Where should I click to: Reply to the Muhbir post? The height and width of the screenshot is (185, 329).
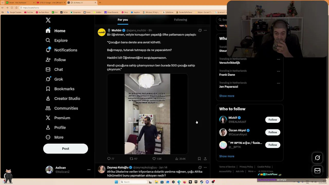click(111, 159)
